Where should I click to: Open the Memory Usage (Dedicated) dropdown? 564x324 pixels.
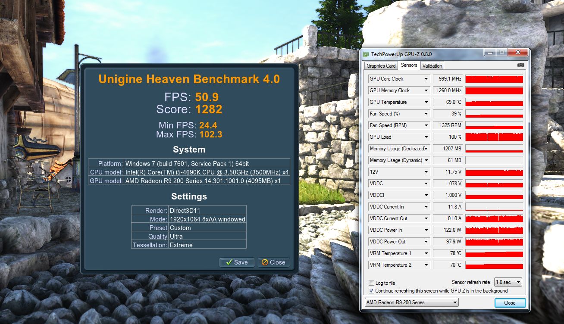[x=426, y=149]
